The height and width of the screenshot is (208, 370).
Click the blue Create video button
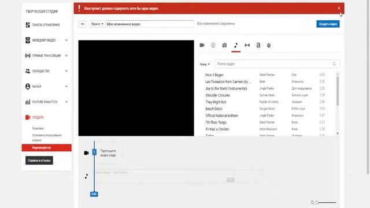click(x=328, y=24)
